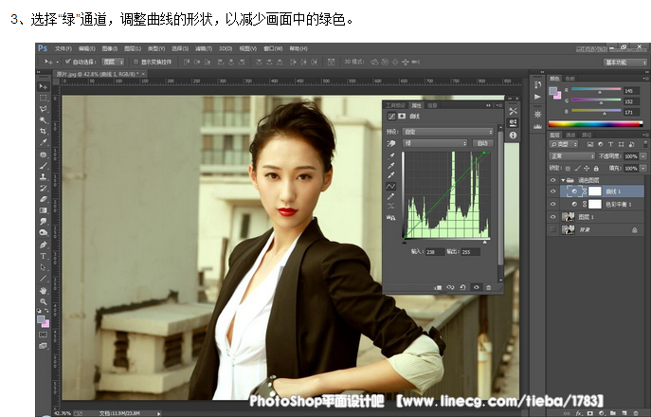The image size is (651, 417).
Task: Select the Move tool in toolbox
Action: (44, 86)
